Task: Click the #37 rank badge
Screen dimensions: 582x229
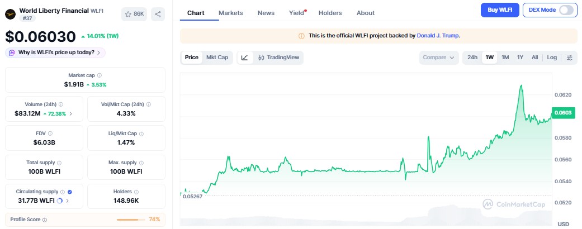Action: [27, 18]
